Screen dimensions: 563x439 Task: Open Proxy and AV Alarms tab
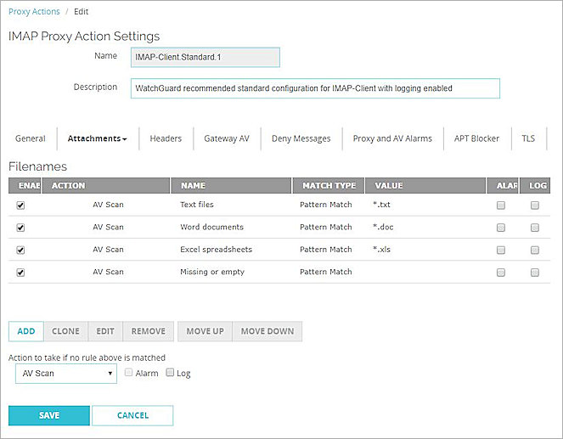tap(392, 138)
